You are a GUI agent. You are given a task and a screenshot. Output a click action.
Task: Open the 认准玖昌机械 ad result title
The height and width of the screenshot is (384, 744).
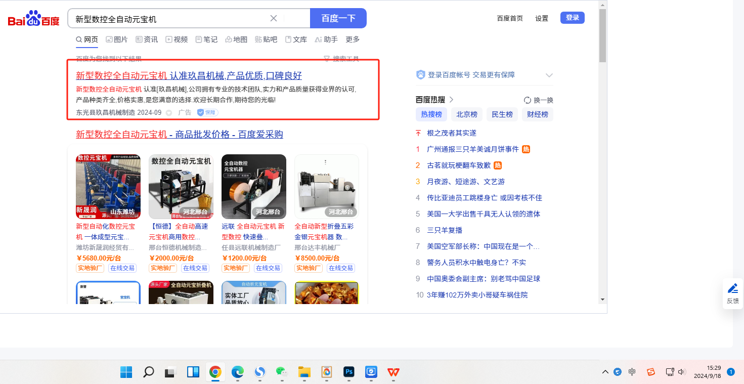(189, 76)
